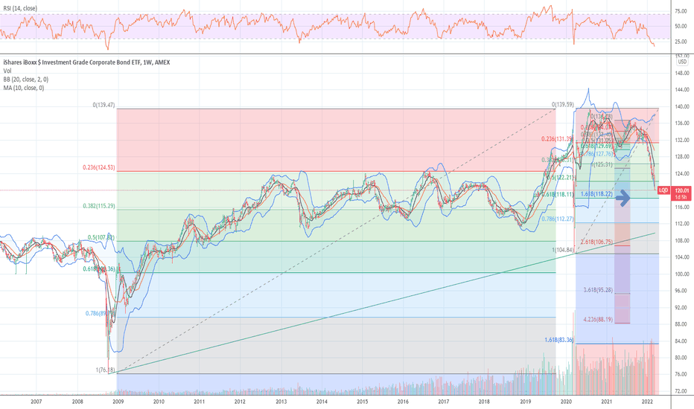Select the 1.618(118.22) Fibonacci extension label
Screen dimensions: 694x409
coord(596,194)
